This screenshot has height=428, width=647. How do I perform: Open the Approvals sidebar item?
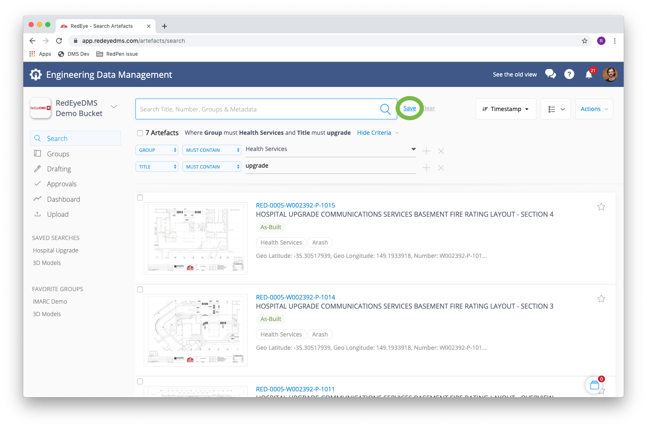point(62,184)
